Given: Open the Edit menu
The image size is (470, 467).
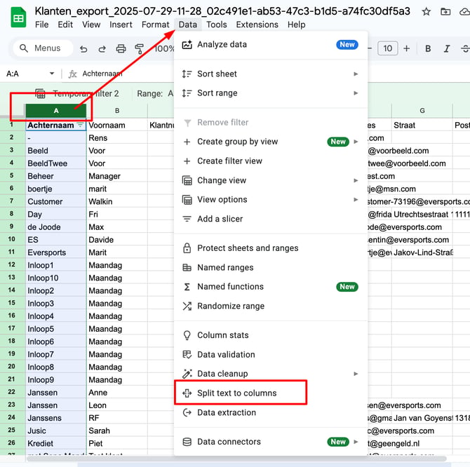Looking at the screenshot, I should 65,25.
